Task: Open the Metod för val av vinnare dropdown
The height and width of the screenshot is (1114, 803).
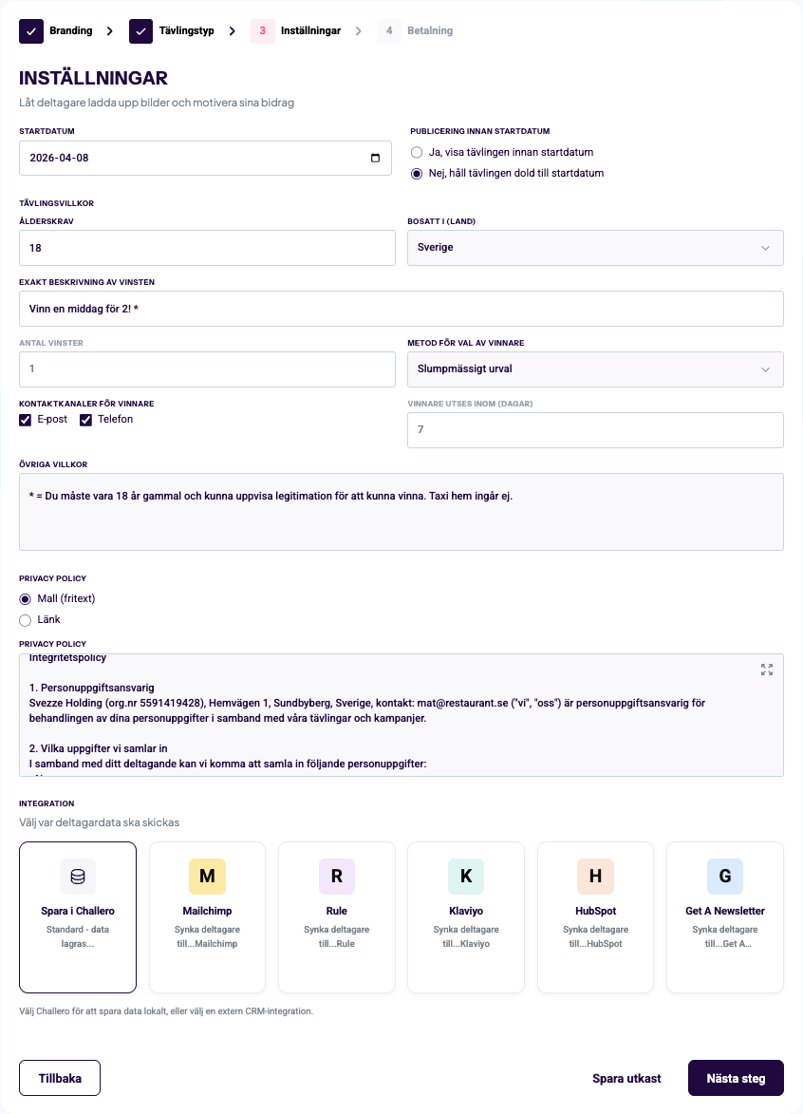Action: click(x=595, y=369)
